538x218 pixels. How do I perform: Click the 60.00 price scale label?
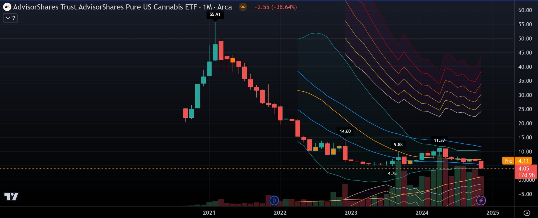click(x=525, y=10)
